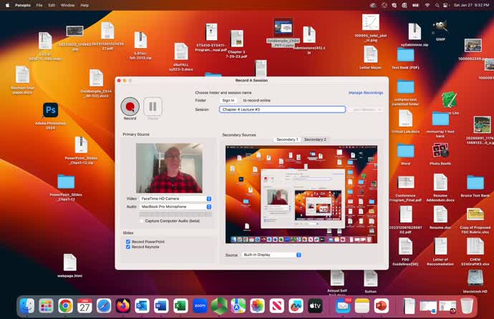Viewport: 494px width, 319px height.
Task: Start recording with the red Record button
Action: click(x=130, y=106)
